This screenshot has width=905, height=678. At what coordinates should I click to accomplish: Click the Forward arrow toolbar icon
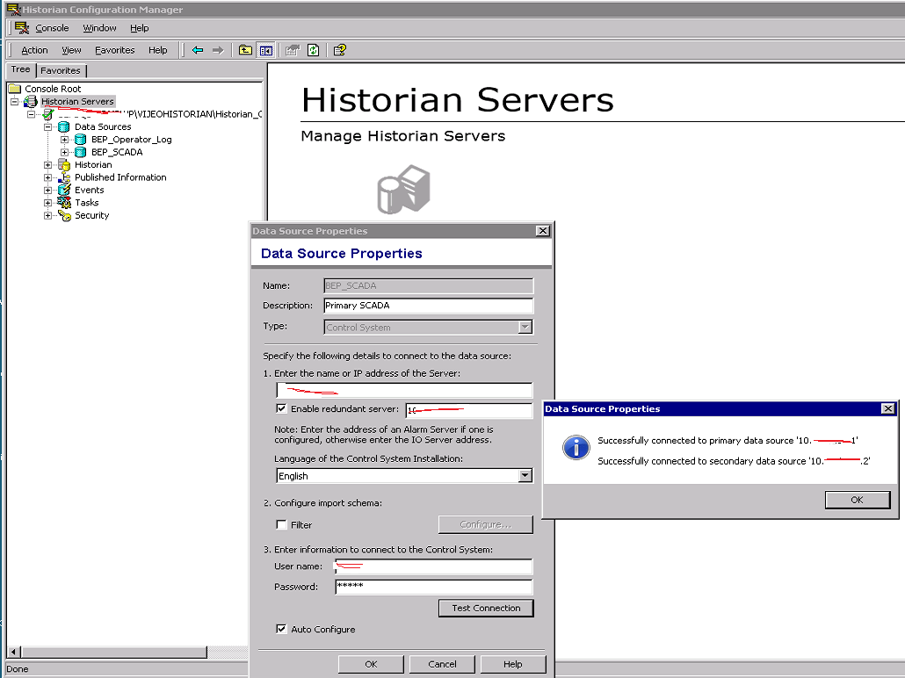pos(218,50)
